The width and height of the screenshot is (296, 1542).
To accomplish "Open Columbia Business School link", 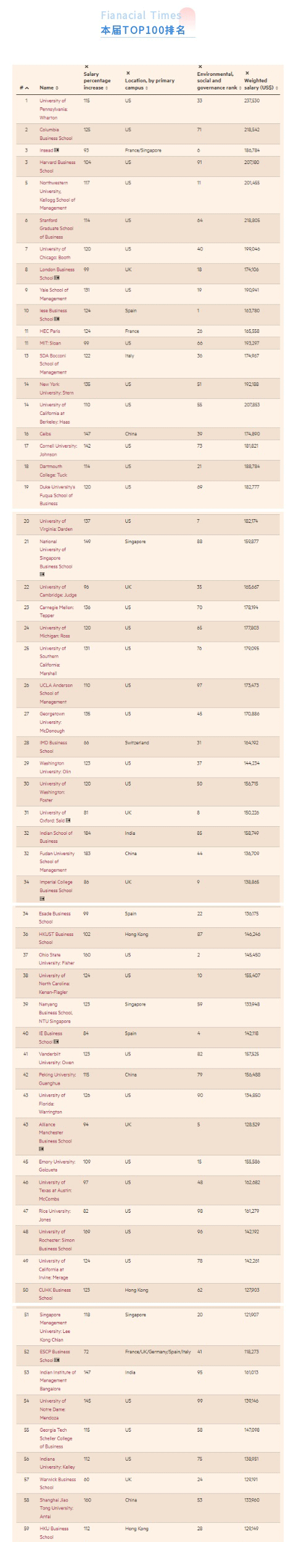I will [56, 134].
